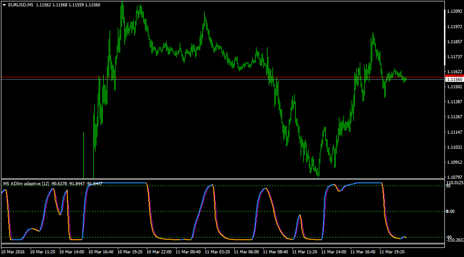
Task: Click the 1.11560 current price tag on axis
Action: pos(454,80)
